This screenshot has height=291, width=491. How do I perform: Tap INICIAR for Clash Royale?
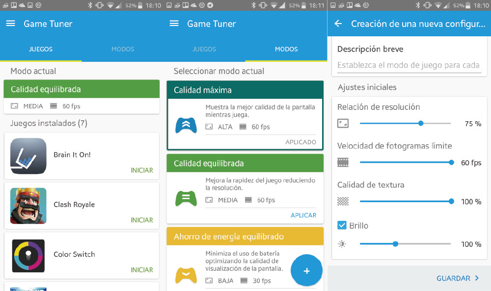coord(141,220)
